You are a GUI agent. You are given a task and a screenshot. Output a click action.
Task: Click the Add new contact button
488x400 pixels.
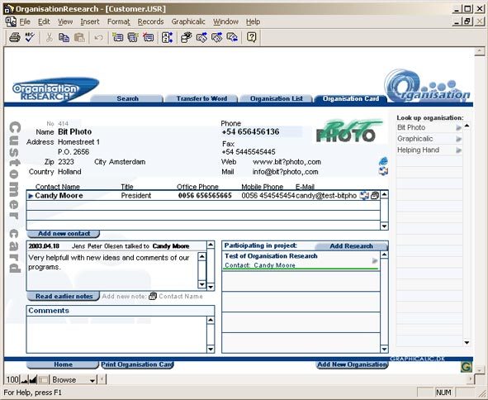click(64, 234)
